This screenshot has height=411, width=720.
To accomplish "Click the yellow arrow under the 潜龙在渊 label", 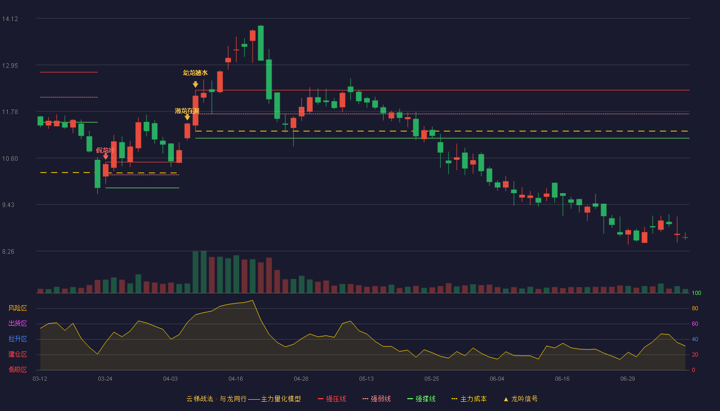I will (187, 118).
